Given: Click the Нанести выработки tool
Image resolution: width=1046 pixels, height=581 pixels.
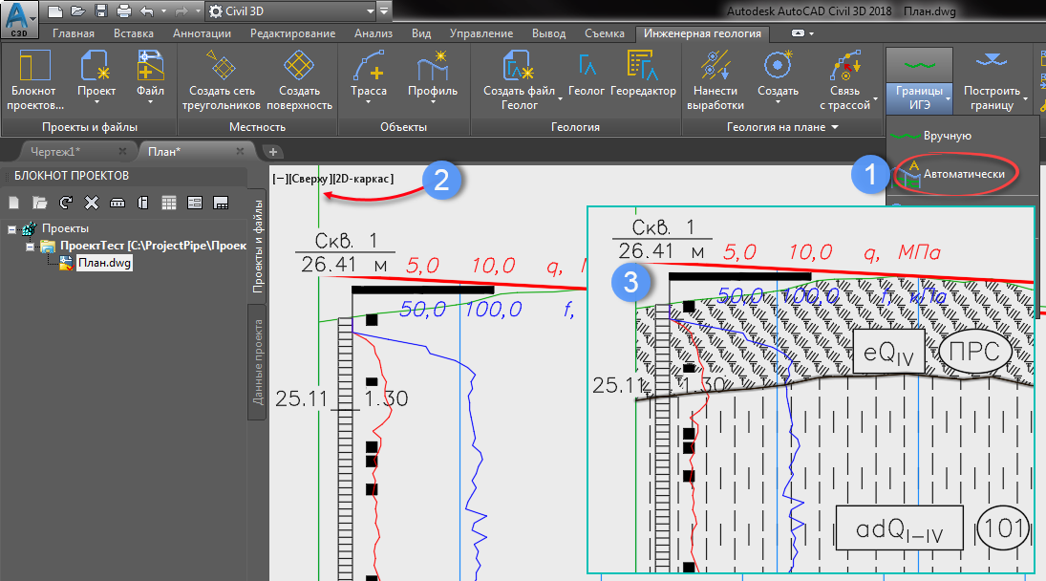Looking at the screenshot, I should (x=715, y=79).
